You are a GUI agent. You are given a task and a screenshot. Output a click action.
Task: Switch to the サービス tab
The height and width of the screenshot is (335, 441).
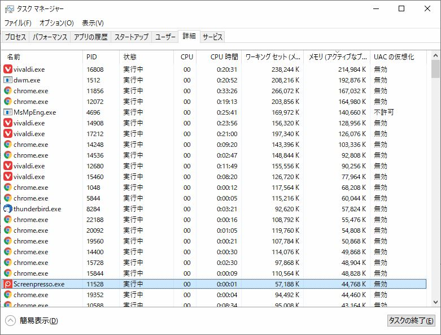click(x=213, y=37)
